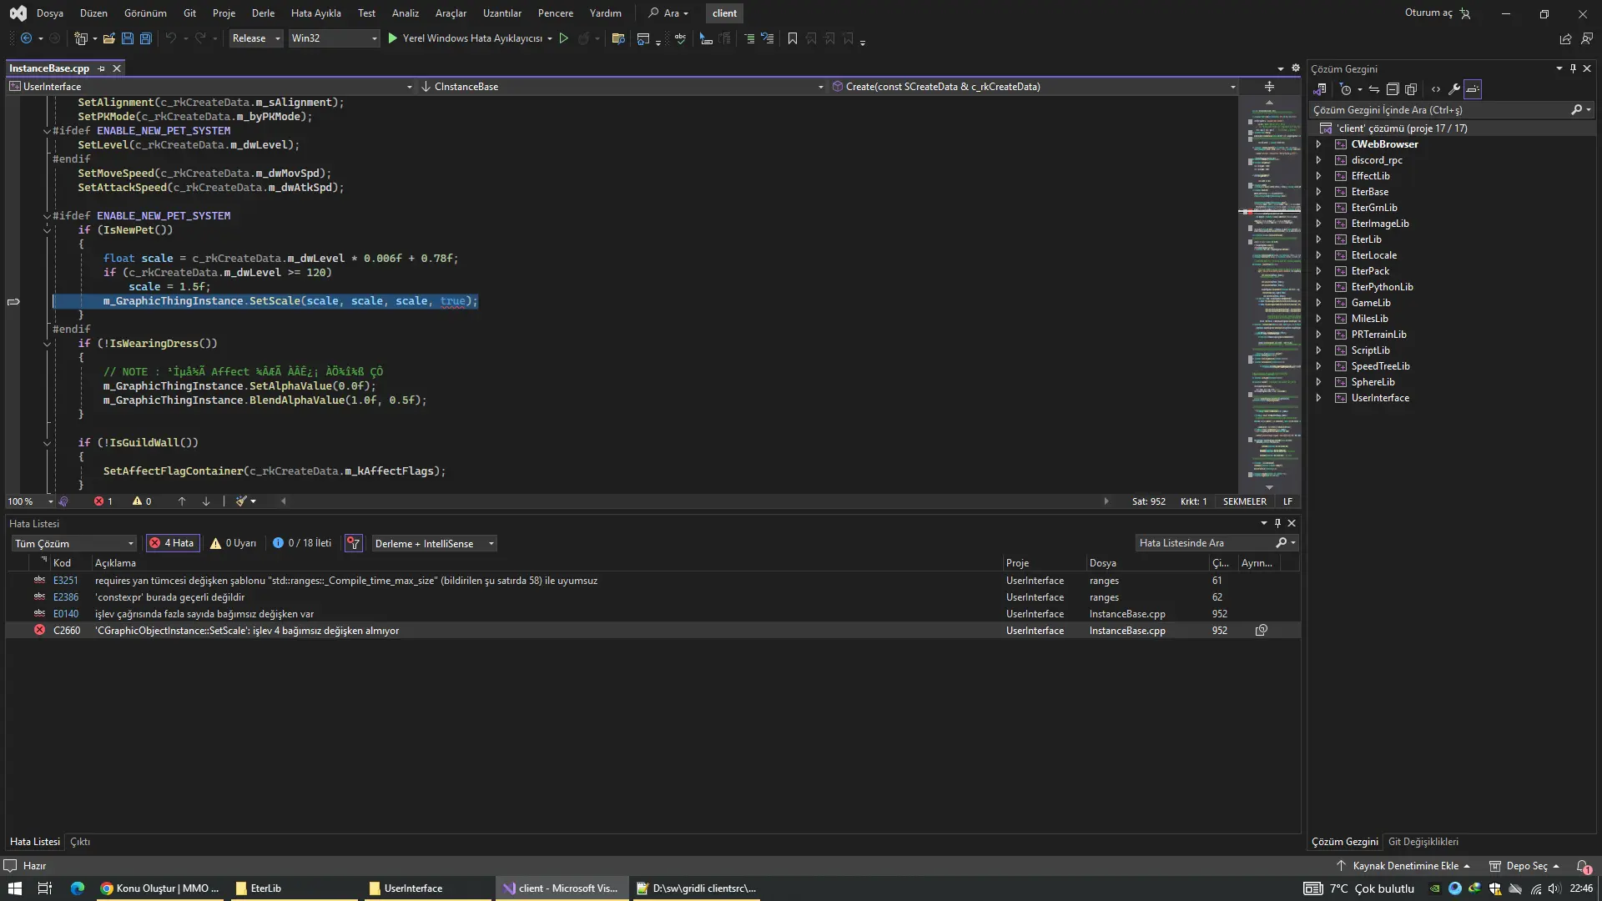Open the Win32 platform dropdown
Screen dimensions: 1602x901
pyautogui.click(x=334, y=38)
